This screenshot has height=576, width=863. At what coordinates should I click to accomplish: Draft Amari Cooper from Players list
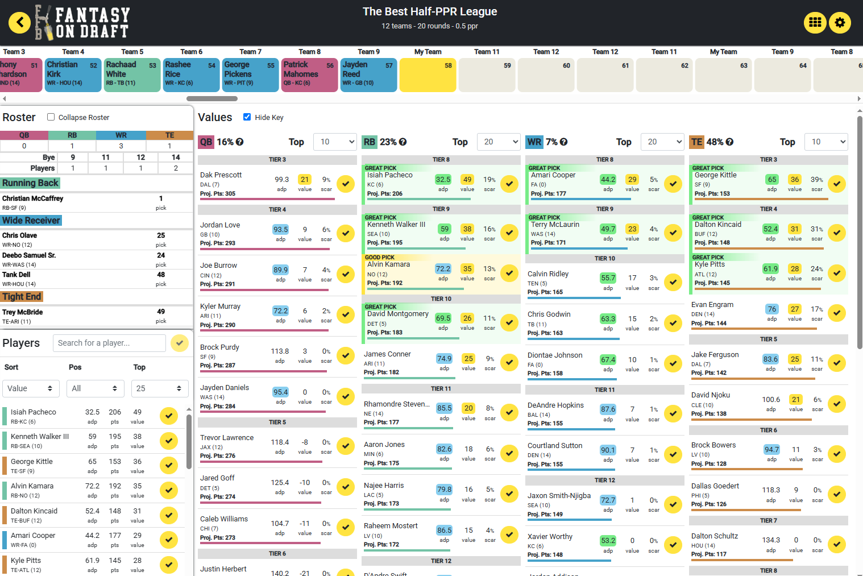click(169, 540)
